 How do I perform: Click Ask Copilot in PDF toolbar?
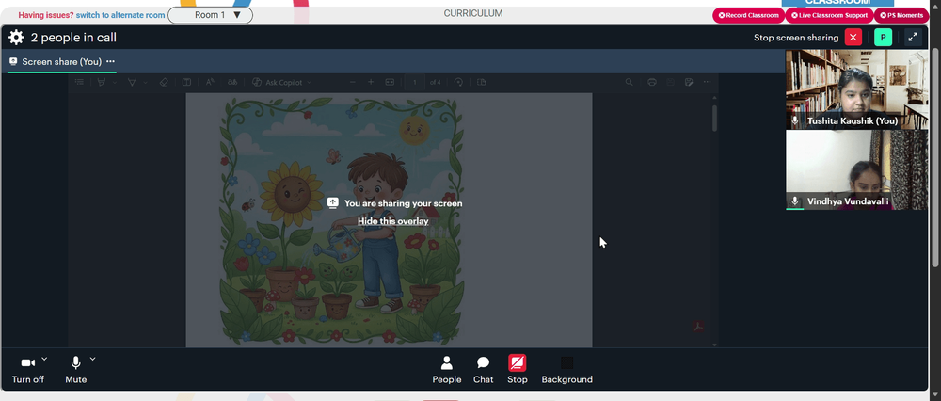[278, 82]
